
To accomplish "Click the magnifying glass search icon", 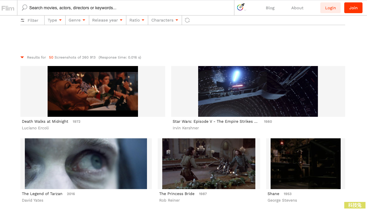I will (25, 7).
